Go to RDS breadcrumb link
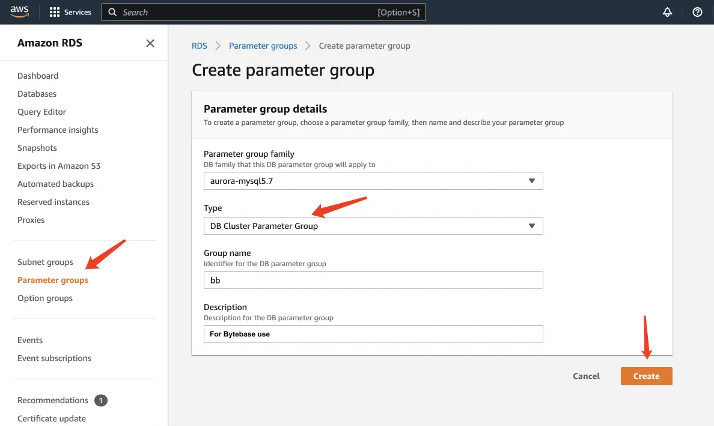 coord(200,46)
